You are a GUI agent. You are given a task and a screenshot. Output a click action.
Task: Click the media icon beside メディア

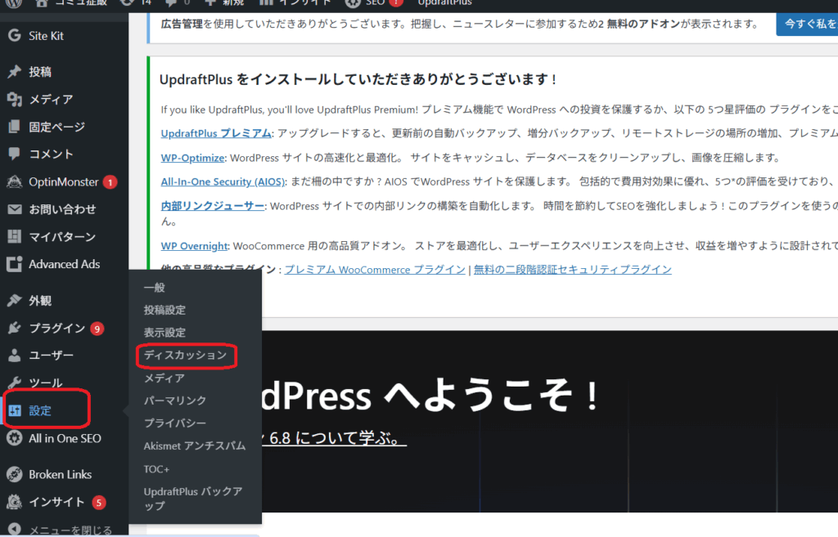tap(15, 99)
